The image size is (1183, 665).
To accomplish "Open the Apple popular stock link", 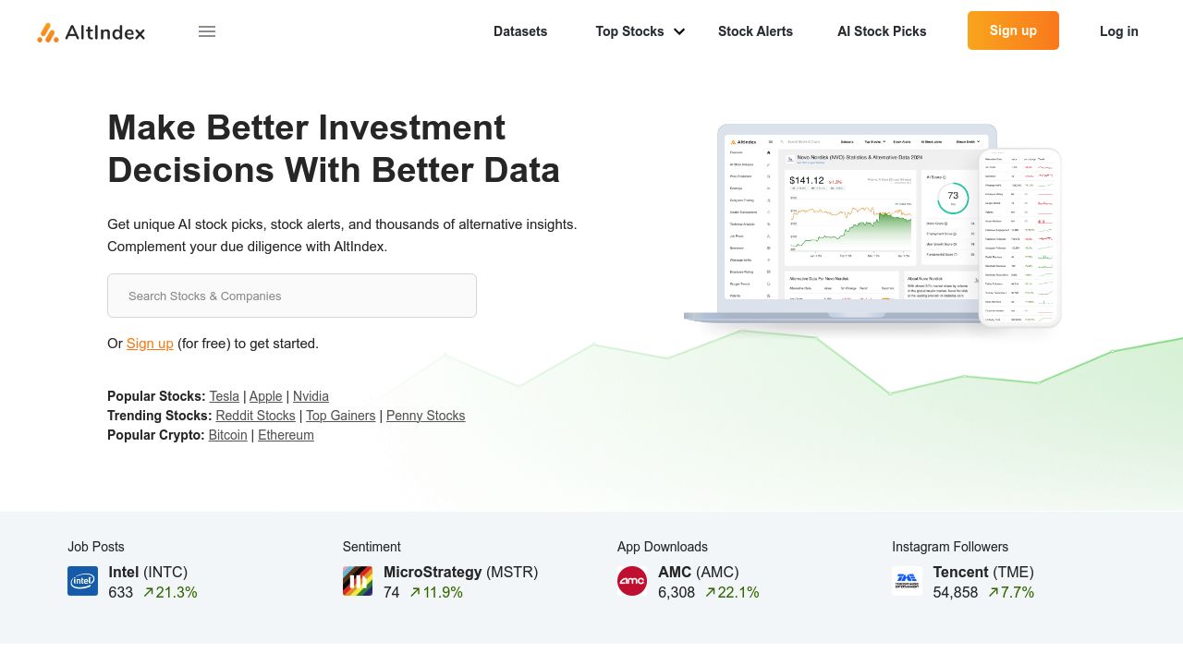I will pyautogui.click(x=266, y=396).
